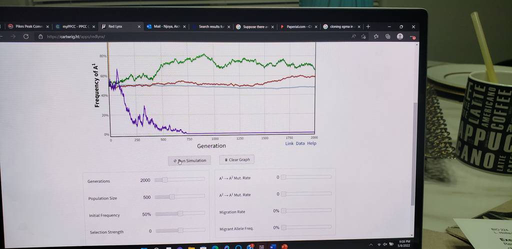The width and height of the screenshot is (512, 249).
Task: Adjust the Selection Strength slider
Action: pos(180,230)
